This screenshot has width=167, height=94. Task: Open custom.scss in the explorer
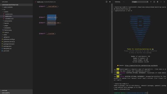(9, 14)
